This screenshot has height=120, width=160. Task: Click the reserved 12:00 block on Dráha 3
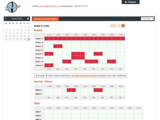(58, 46)
